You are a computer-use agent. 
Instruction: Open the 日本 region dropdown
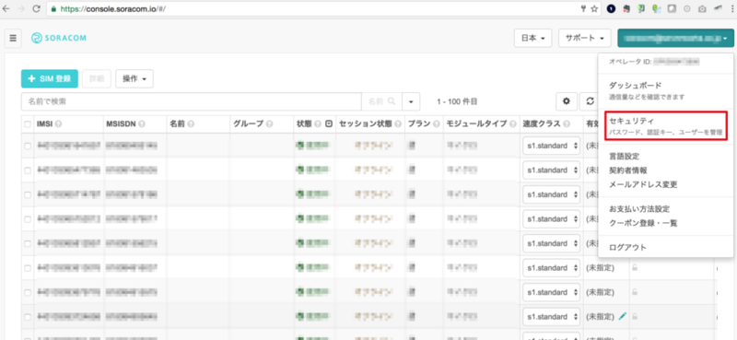[x=533, y=39]
